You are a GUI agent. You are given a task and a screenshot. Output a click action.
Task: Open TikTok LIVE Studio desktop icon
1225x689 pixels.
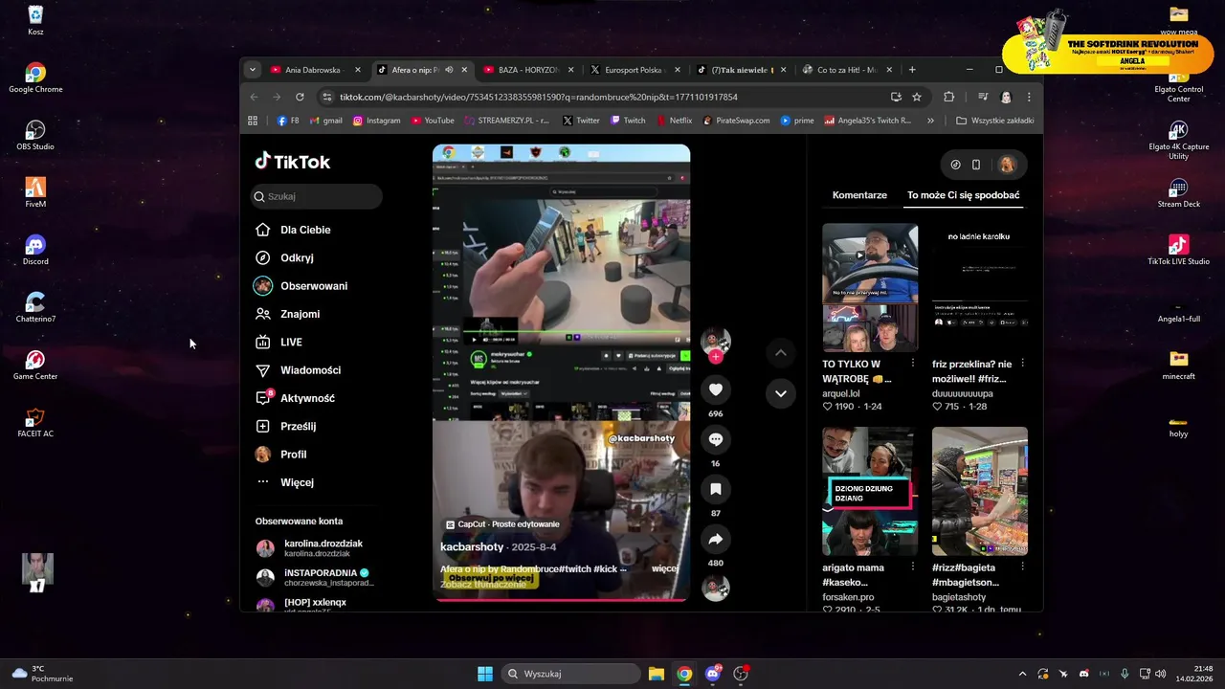[1178, 250]
